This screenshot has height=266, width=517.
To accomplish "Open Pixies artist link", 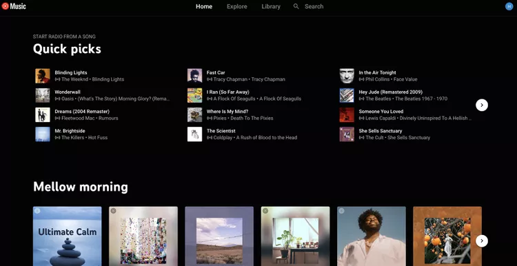I will [x=221, y=119].
